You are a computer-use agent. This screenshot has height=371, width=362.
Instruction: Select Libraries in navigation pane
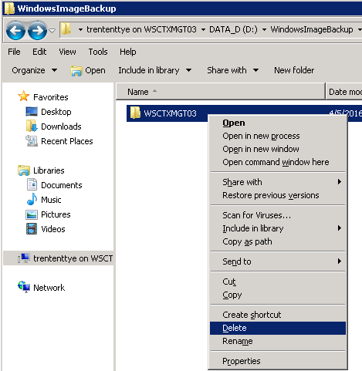pos(49,170)
